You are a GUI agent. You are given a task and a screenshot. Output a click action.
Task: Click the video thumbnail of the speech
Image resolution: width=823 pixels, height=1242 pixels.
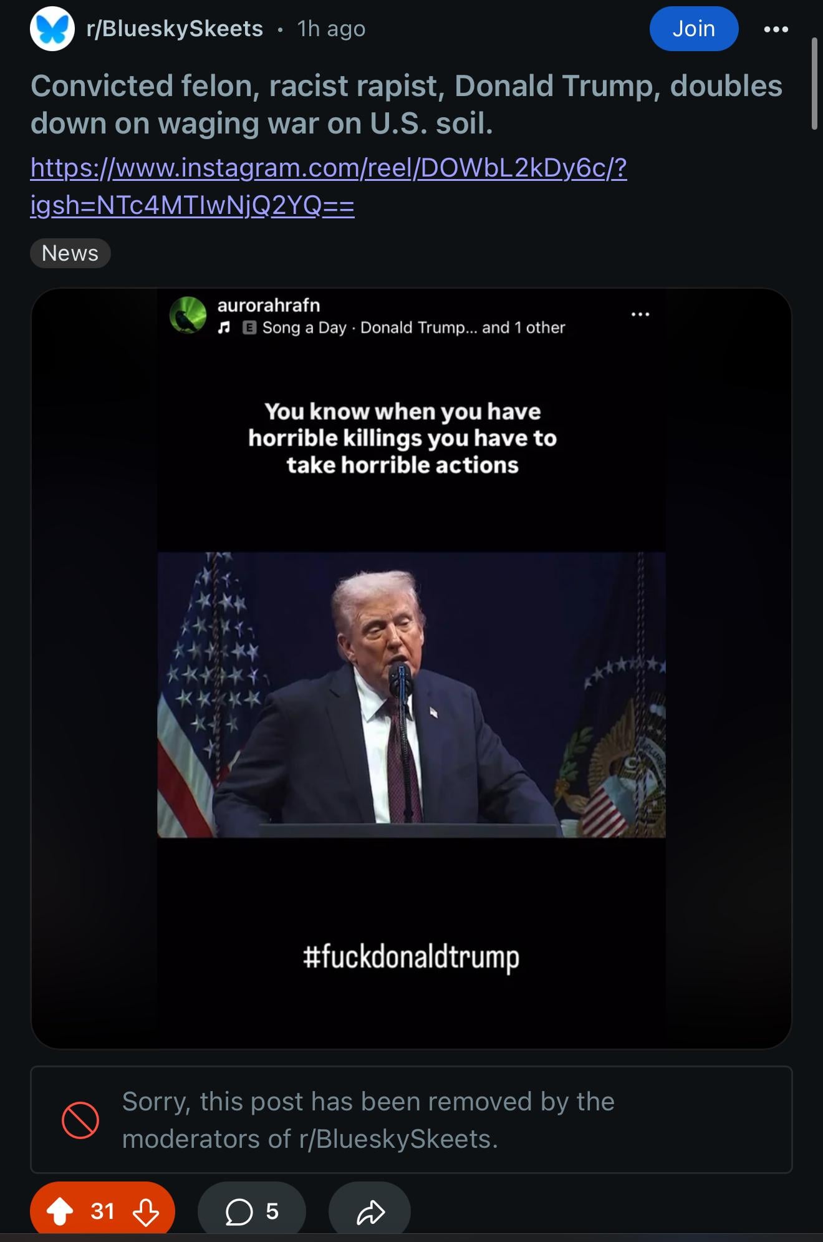click(x=412, y=694)
